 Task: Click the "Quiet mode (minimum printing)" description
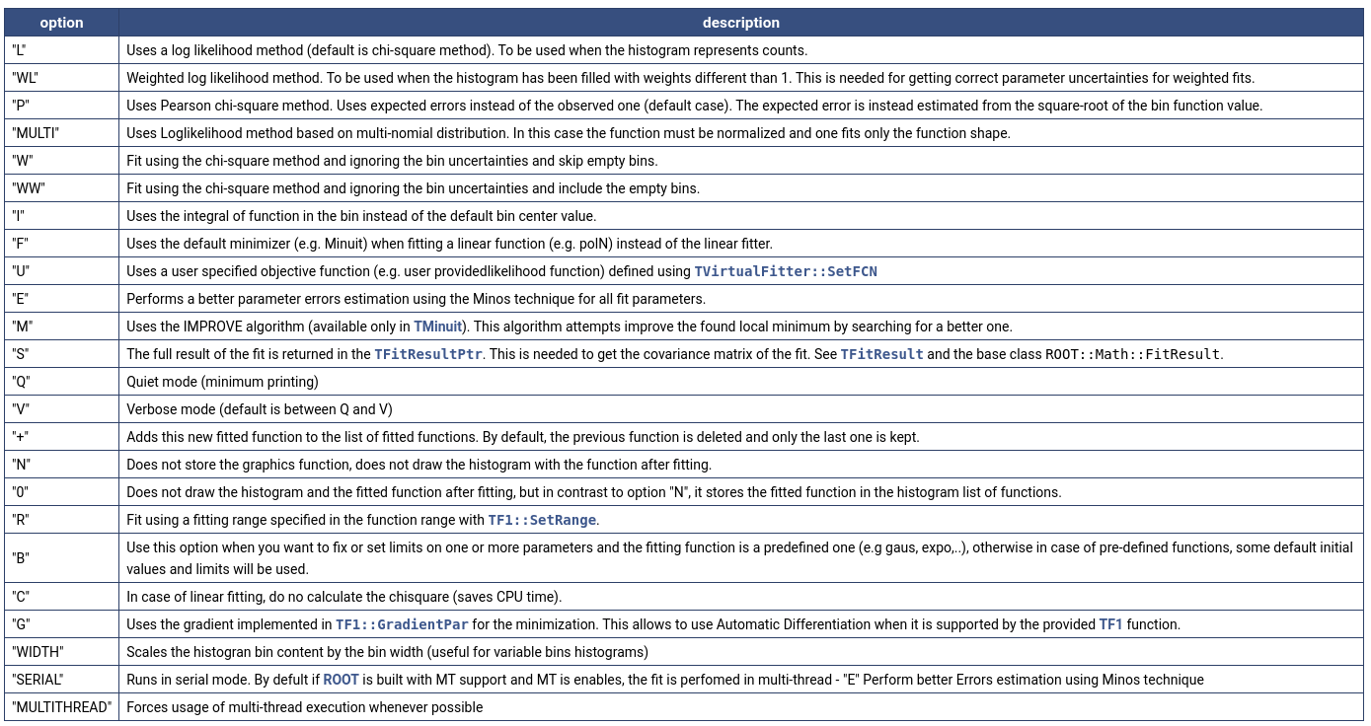222,382
